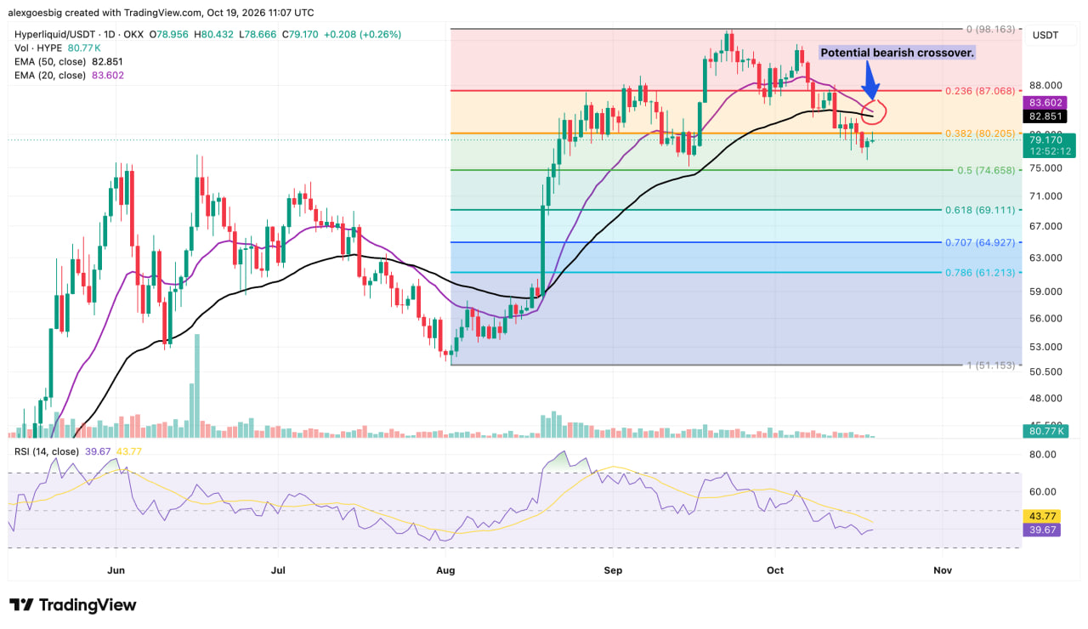Select the 0.5 (74.658) Fibonacci level label
1088x629 pixels.
(987, 170)
